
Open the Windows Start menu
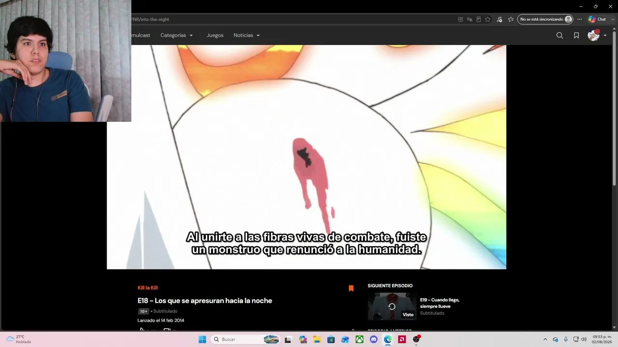(202, 339)
